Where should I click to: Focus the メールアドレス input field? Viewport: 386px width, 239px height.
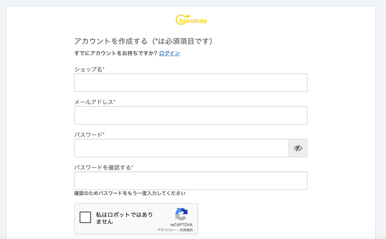coord(191,115)
